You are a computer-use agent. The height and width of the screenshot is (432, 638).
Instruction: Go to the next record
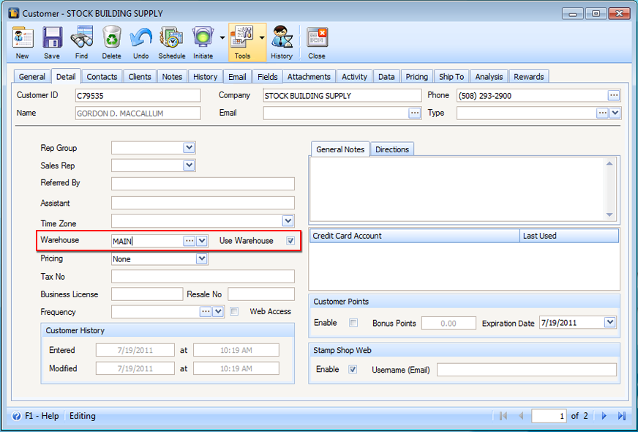point(604,416)
